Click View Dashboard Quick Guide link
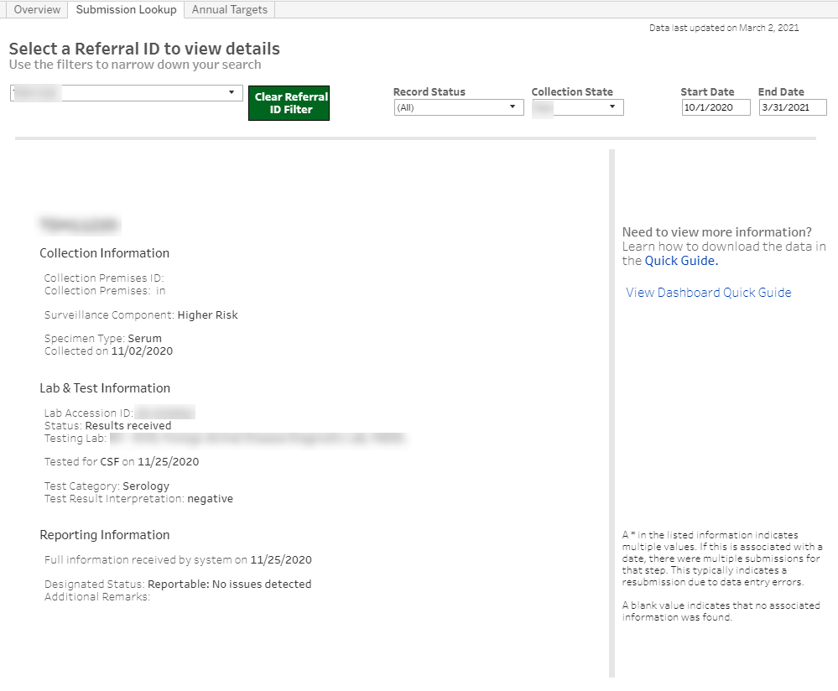The width and height of the screenshot is (838, 691). (x=709, y=293)
